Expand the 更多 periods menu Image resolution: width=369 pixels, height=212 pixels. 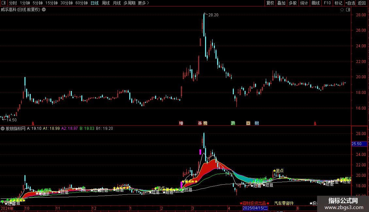pos(144,3)
